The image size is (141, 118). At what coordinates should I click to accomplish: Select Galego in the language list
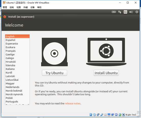click(x=17, y=58)
